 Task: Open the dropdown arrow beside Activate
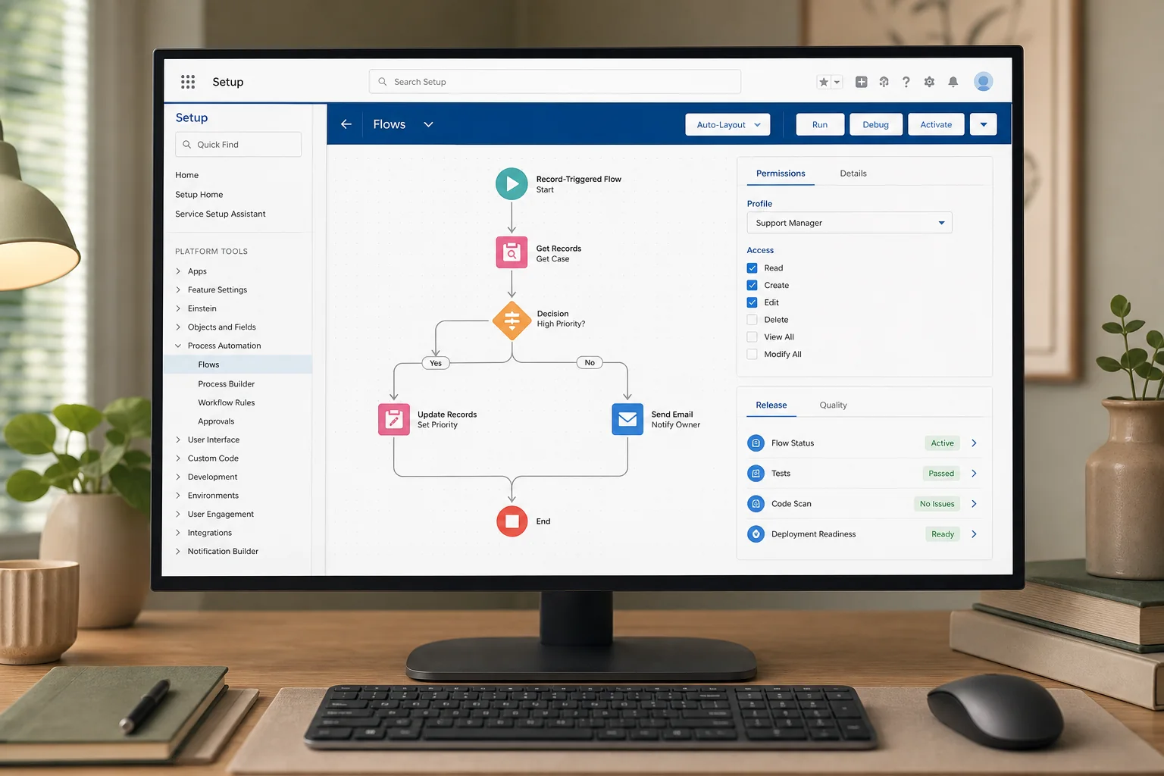coord(984,125)
